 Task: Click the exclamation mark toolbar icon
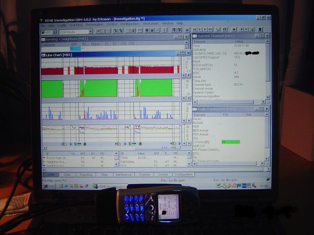click(x=164, y=30)
